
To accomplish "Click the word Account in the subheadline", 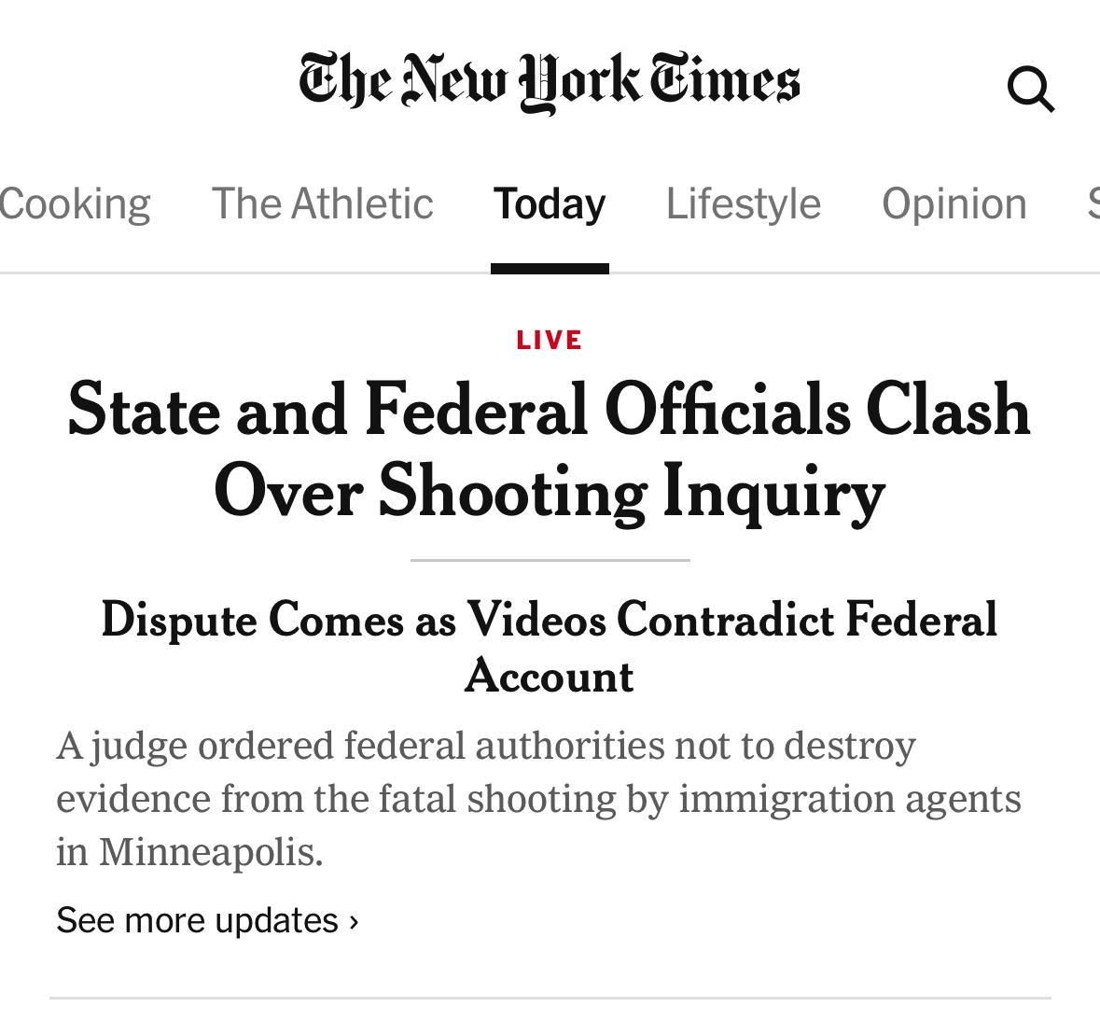I will (550, 676).
